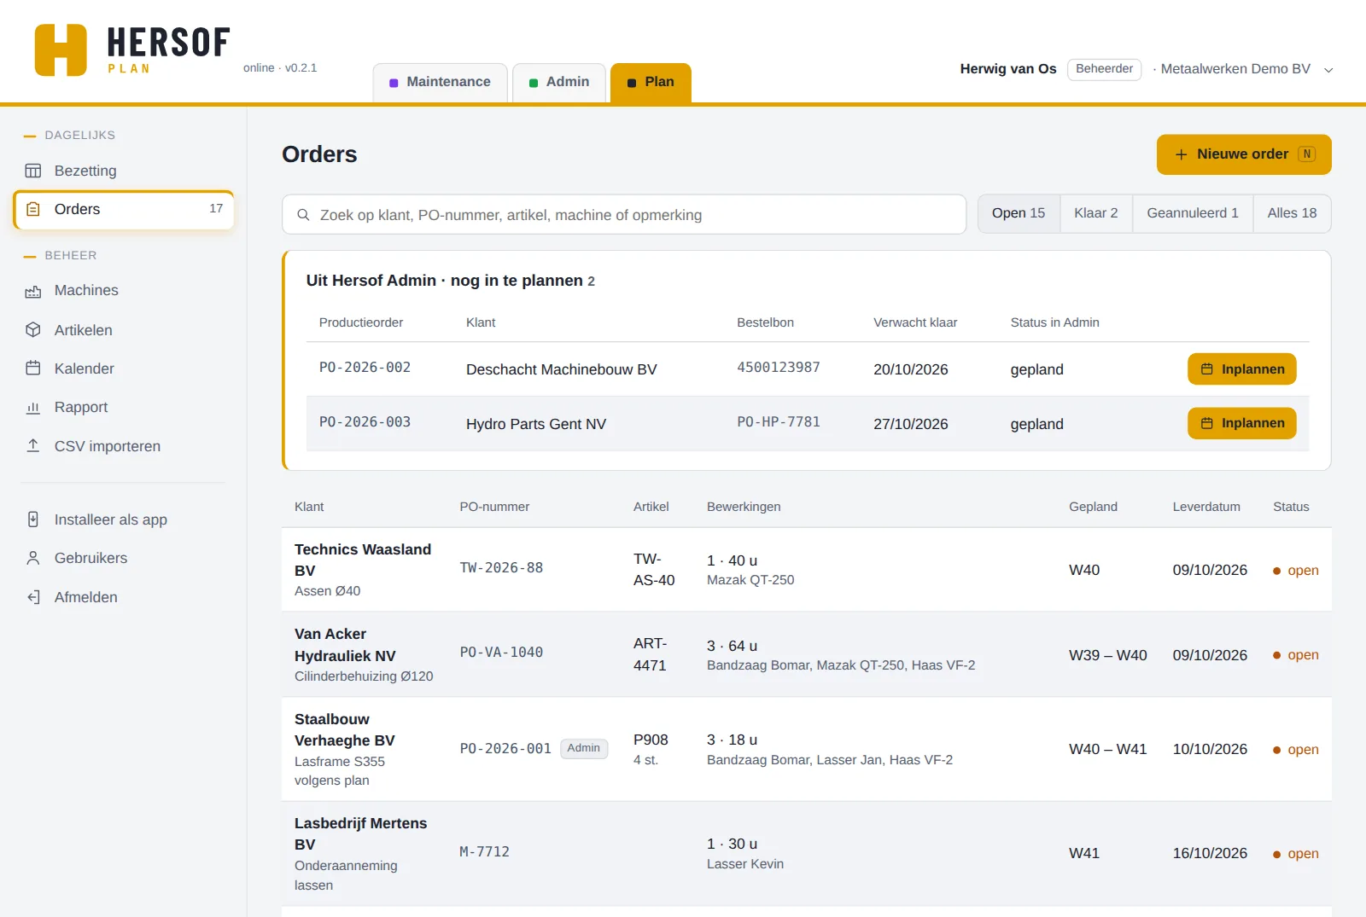Select PO-number PO-VA-1040
This screenshot has width=1366, height=917.
point(501,653)
